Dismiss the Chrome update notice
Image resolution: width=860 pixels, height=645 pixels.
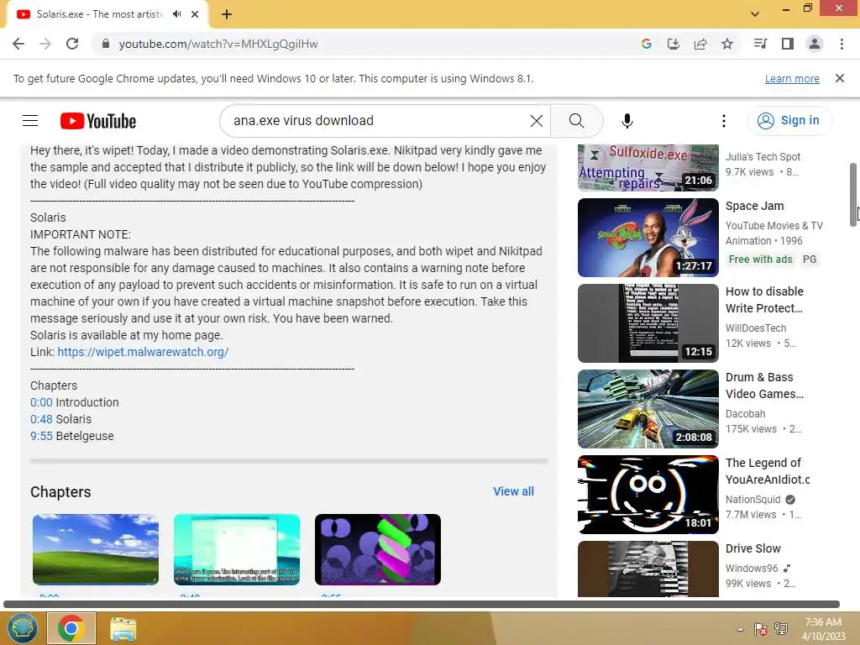[839, 78]
